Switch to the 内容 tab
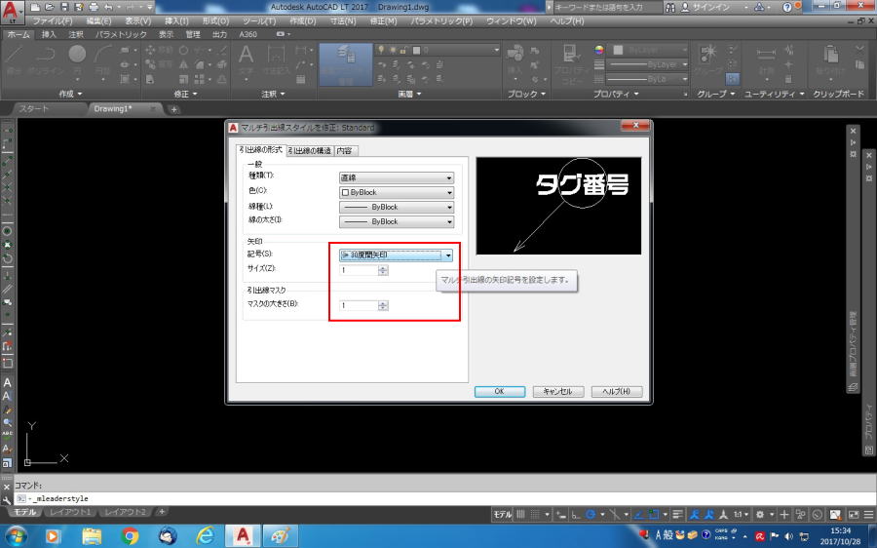 (345, 151)
